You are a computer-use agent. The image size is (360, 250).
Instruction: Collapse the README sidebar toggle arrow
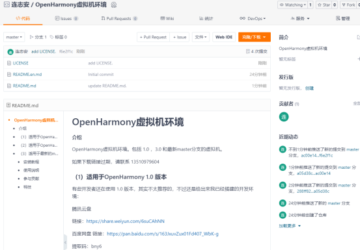click(x=65, y=242)
